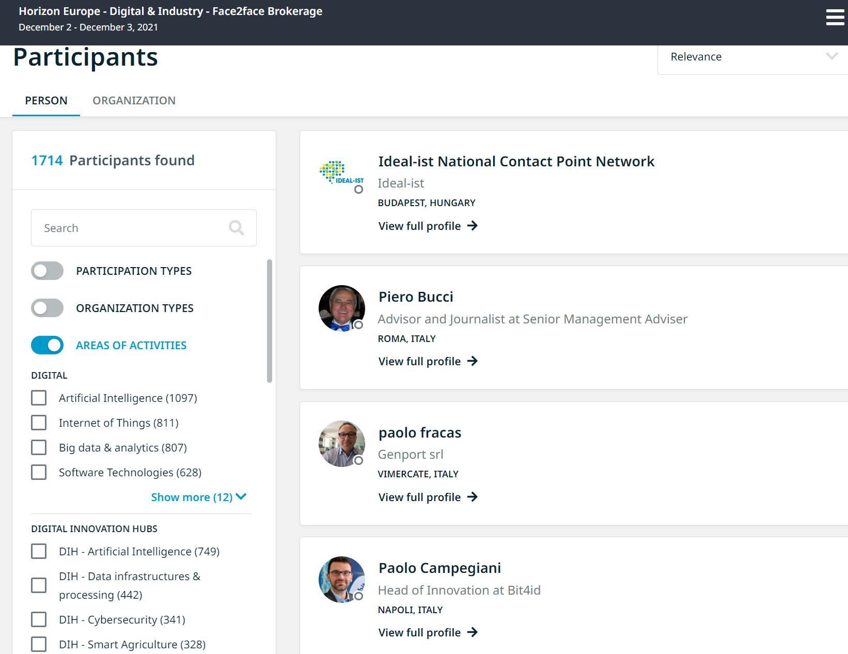
Task: Click paolo fracas's profile photo
Action: point(342,444)
